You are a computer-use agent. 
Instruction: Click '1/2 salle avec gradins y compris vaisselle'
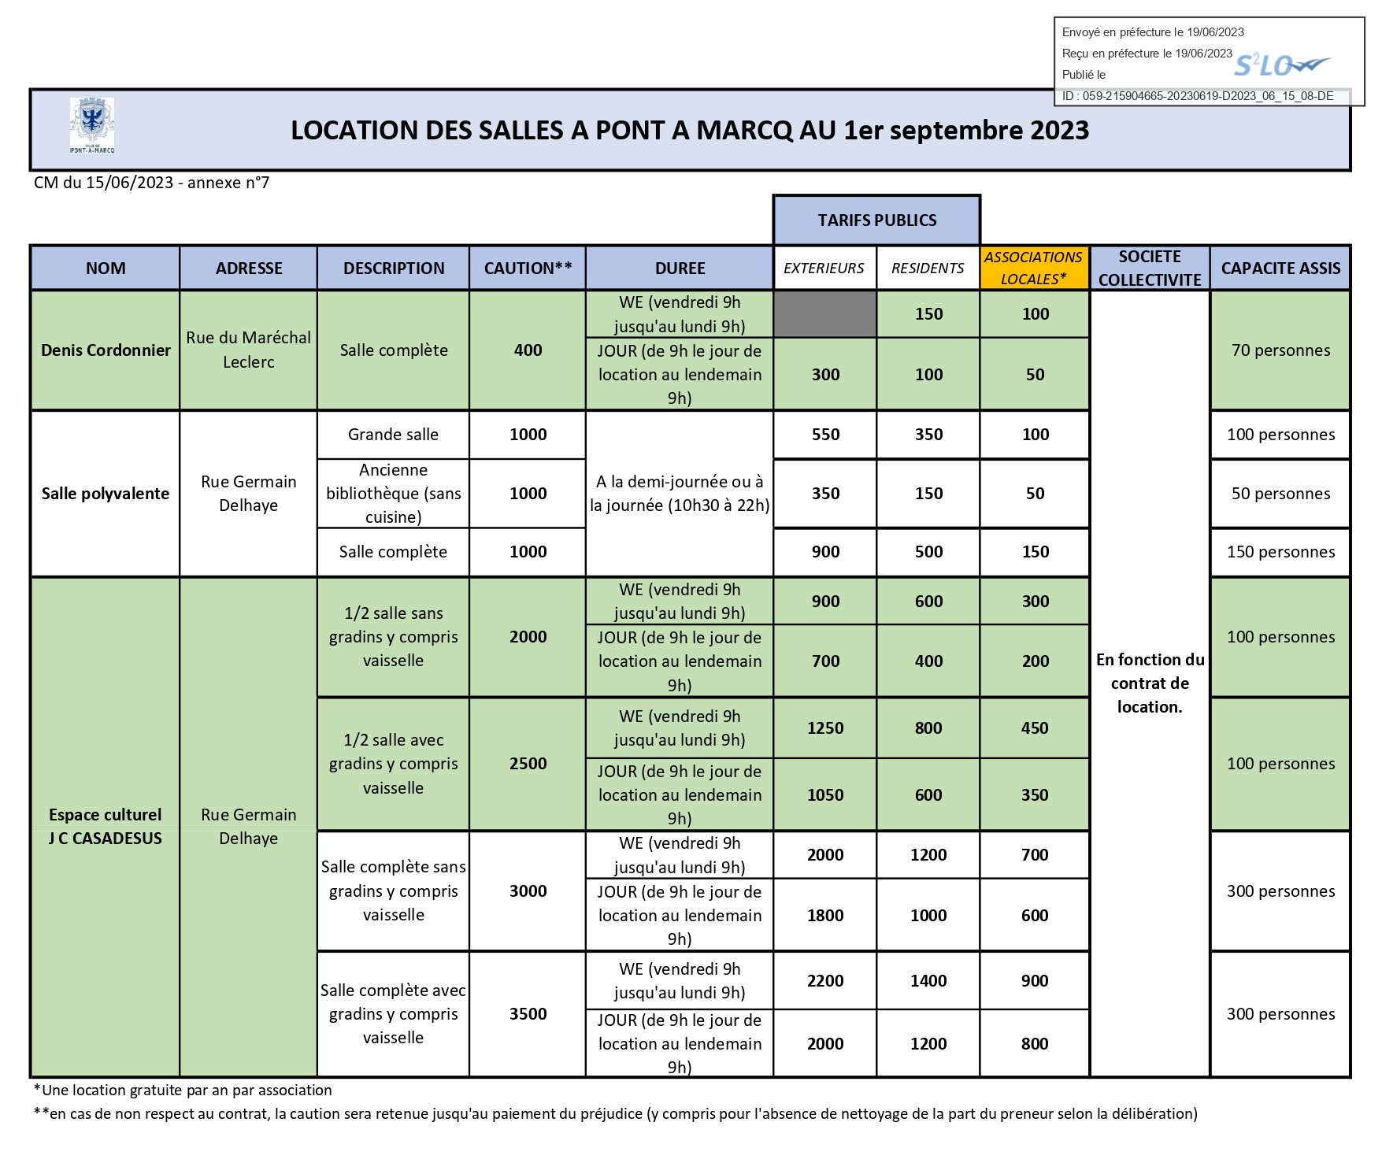[394, 764]
